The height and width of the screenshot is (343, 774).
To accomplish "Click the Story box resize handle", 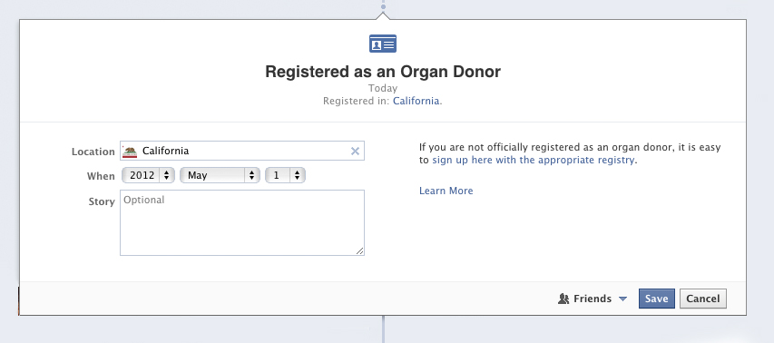I will click(x=360, y=250).
